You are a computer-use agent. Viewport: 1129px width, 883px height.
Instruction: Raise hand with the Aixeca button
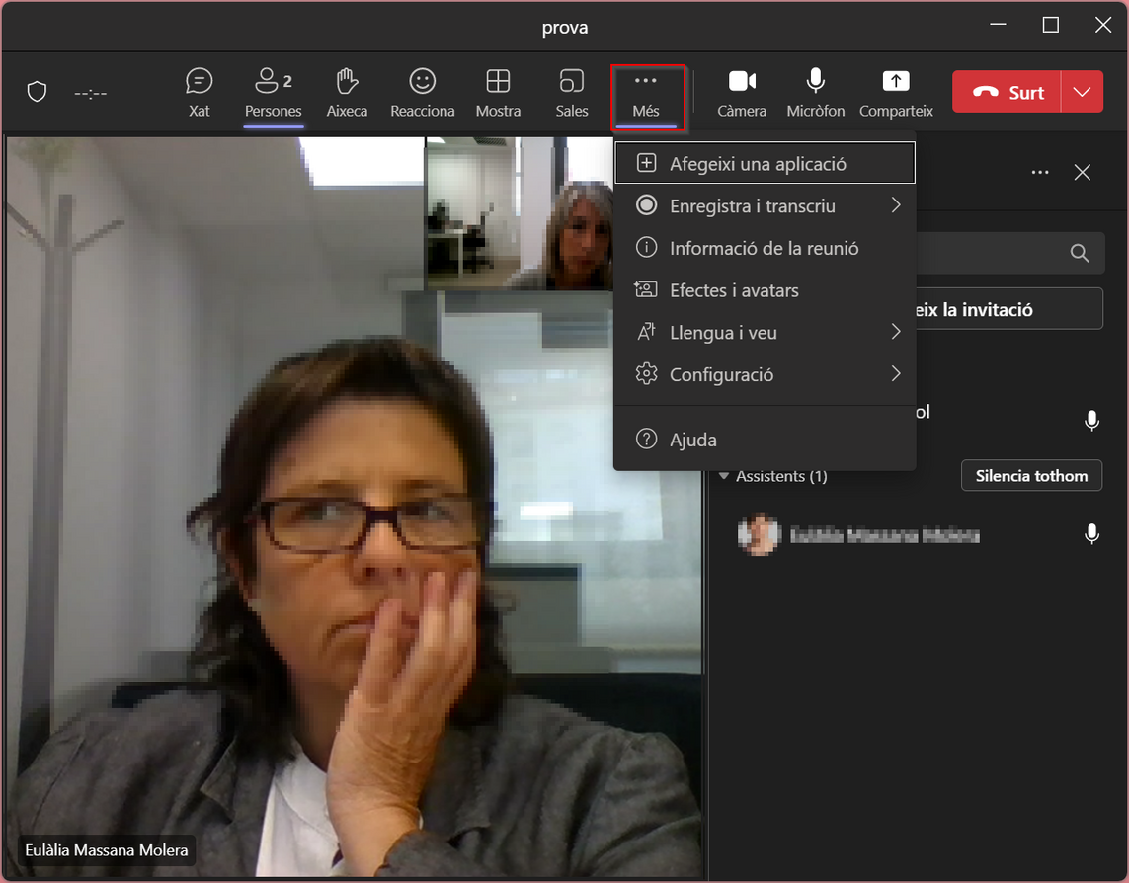click(347, 93)
